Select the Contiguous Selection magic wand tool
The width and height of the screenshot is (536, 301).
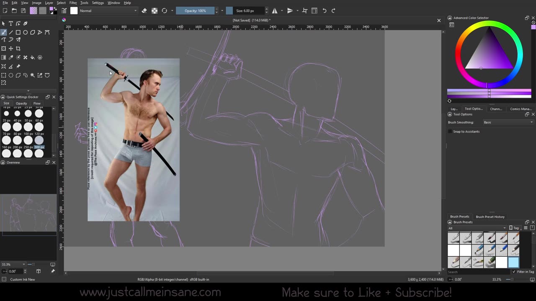pos(33,75)
